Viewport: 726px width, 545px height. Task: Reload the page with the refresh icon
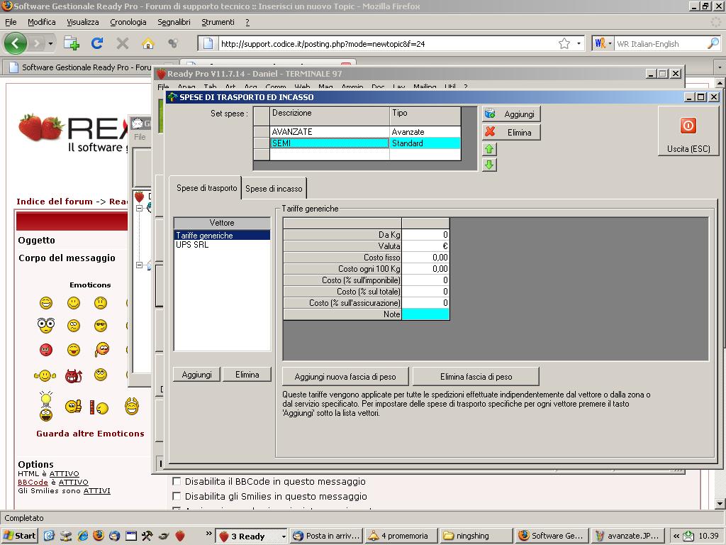97,43
